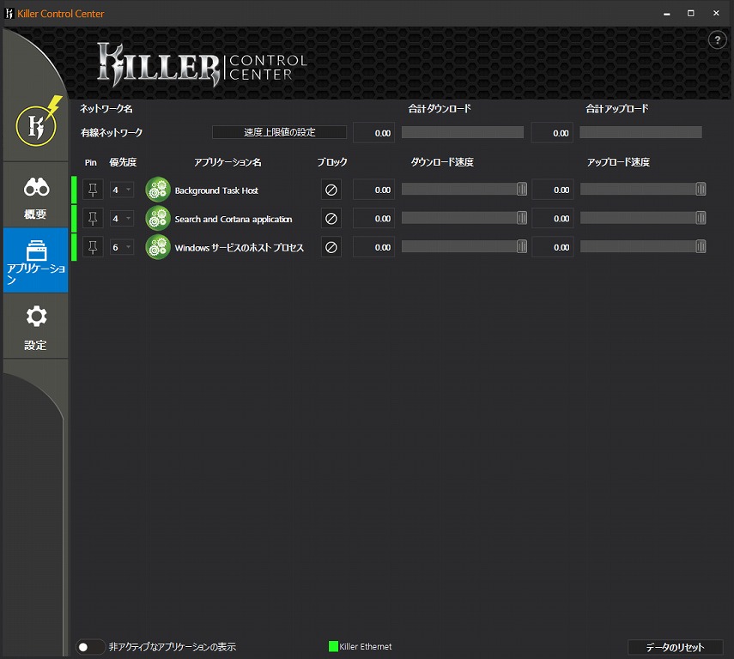Click the 優先度 column header
Image resolution: width=734 pixels, height=659 pixels.
click(x=123, y=162)
